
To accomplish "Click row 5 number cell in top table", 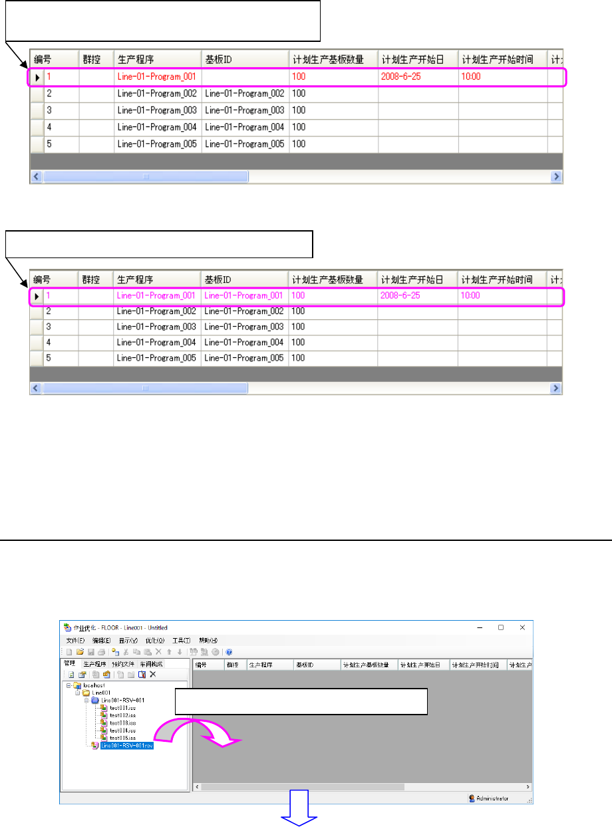I will pyautogui.click(x=61, y=143).
